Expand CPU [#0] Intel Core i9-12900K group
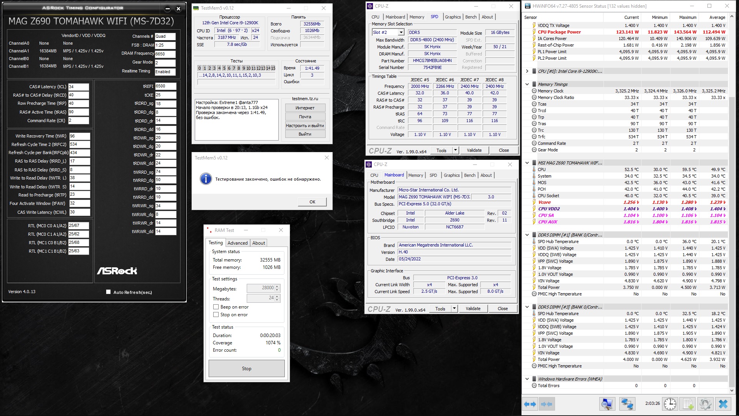 (527, 71)
